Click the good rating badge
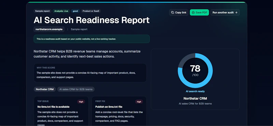This screenshot has height=126, width=273. pyautogui.click(x=75, y=11)
